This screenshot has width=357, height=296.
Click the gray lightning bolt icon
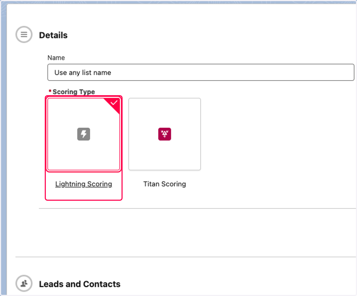[84, 134]
